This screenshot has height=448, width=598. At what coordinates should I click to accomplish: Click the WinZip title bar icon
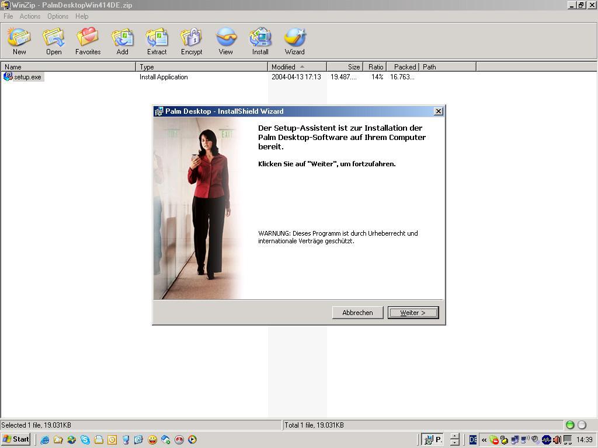pos(6,5)
